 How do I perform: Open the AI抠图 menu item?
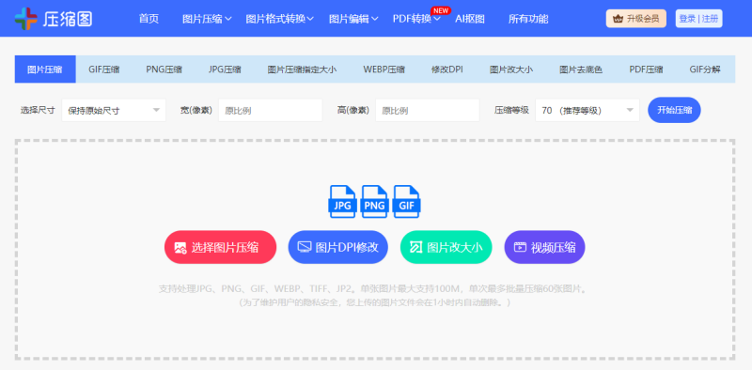point(469,19)
